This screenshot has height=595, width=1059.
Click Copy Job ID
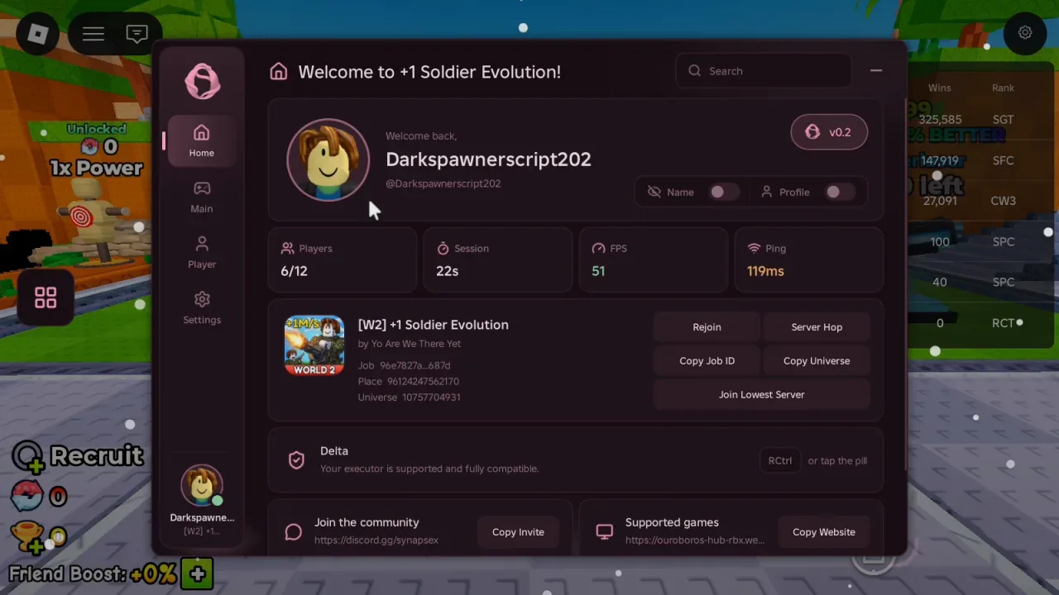[707, 361]
